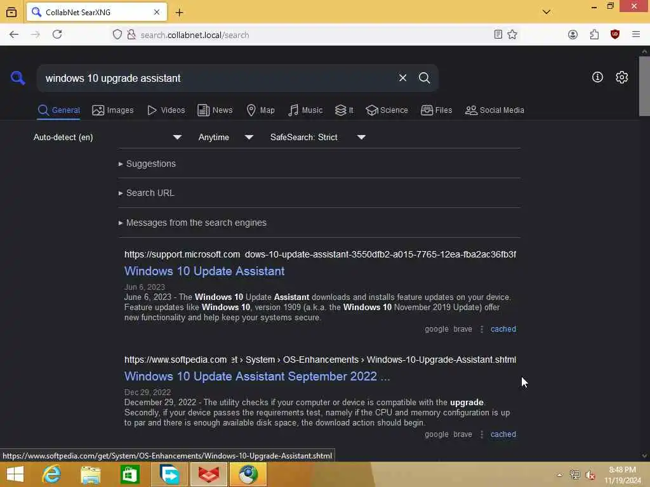Viewport: 650px width, 487px height.
Task: Click the insecure connection padlock icon
Action: (131, 34)
